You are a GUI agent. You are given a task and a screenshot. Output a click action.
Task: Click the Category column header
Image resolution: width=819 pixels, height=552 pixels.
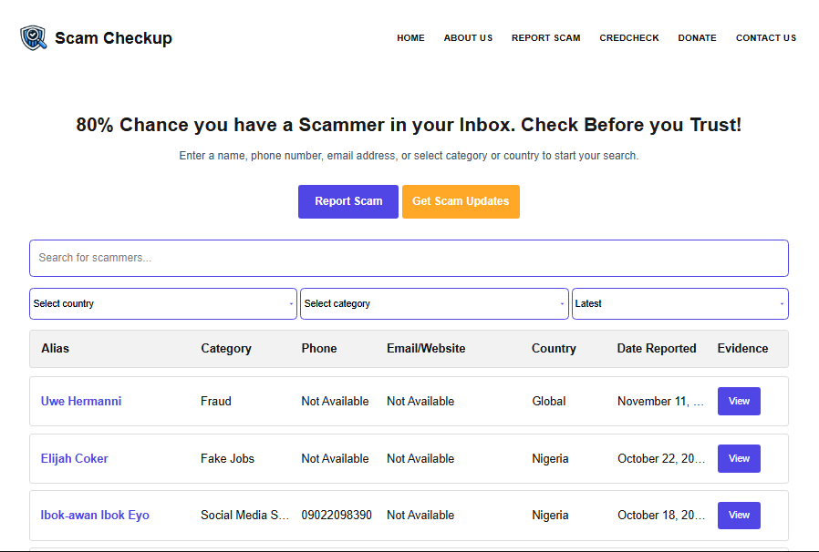coord(226,349)
